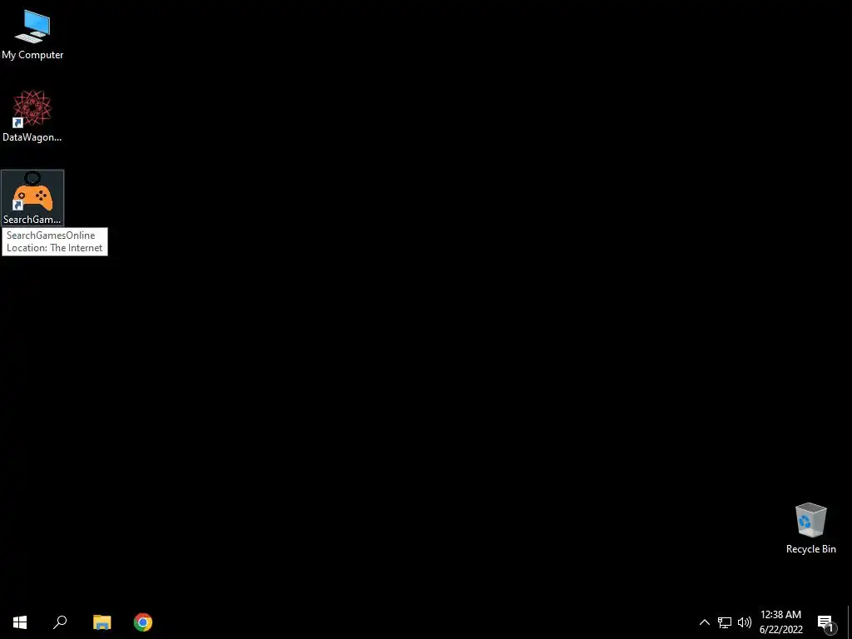Image resolution: width=852 pixels, height=639 pixels.
Task: Launch File Explorer from taskbar
Action: point(102,622)
